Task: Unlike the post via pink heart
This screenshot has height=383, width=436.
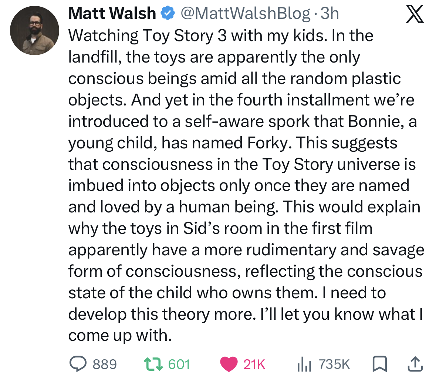Action: pyautogui.click(x=229, y=364)
